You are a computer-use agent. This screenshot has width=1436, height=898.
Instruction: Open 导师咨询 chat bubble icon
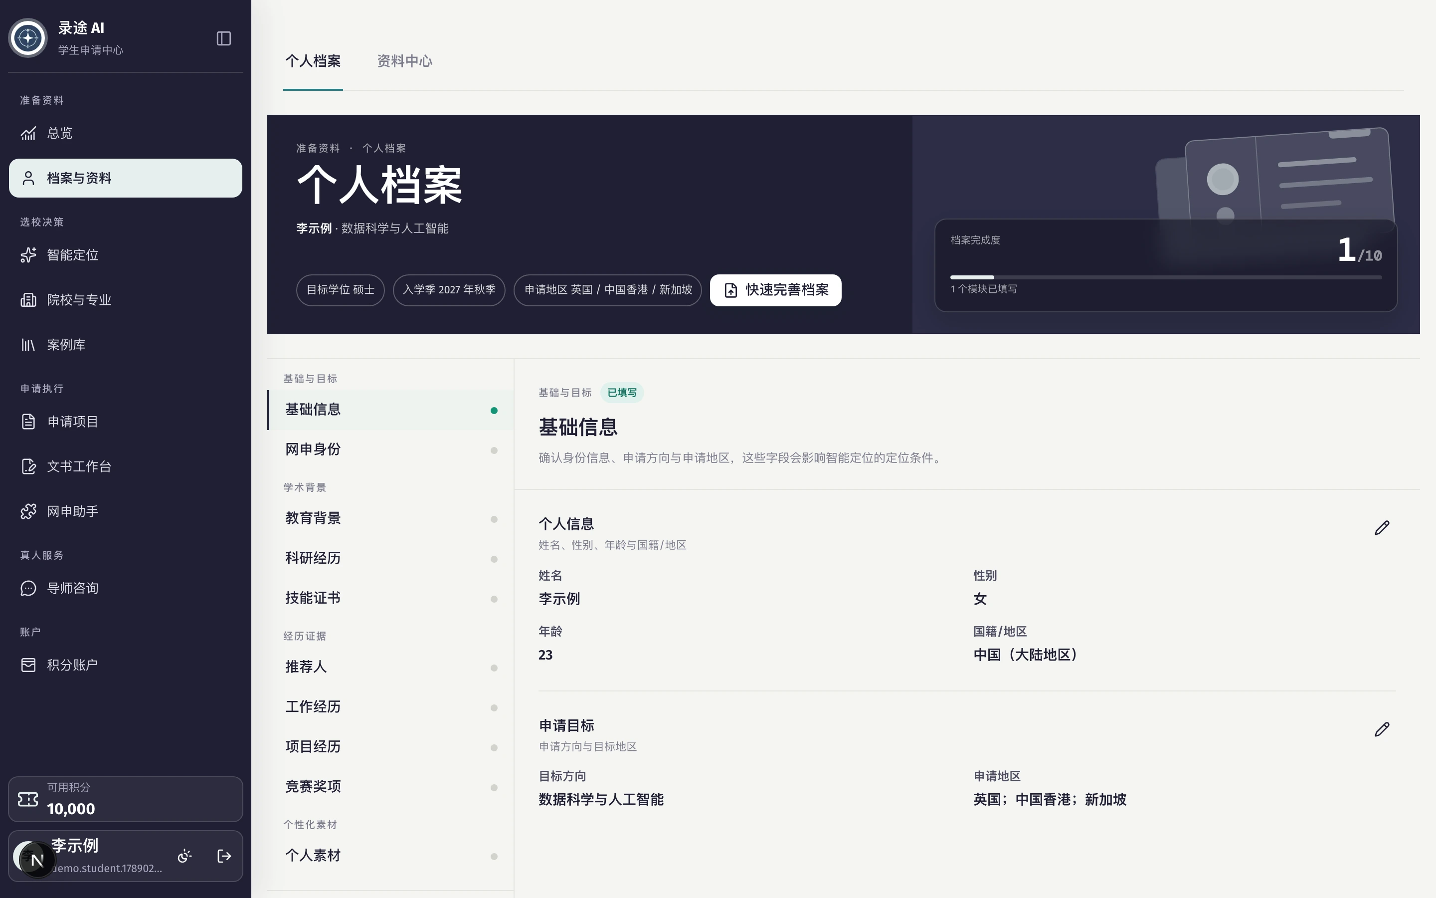28,589
